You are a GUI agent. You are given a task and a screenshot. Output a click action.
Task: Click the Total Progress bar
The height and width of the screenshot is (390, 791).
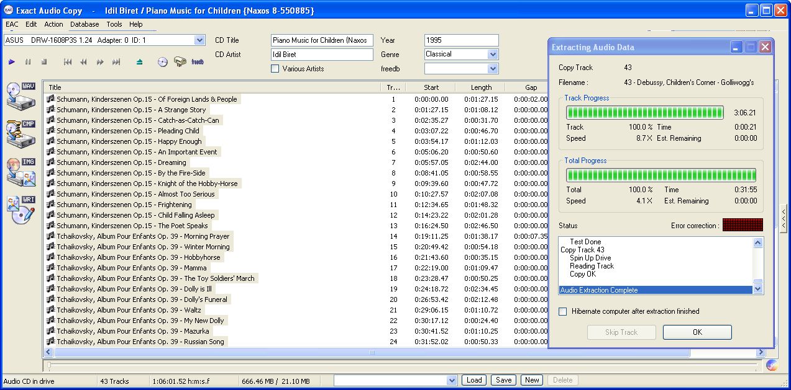(x=661, y=175)
